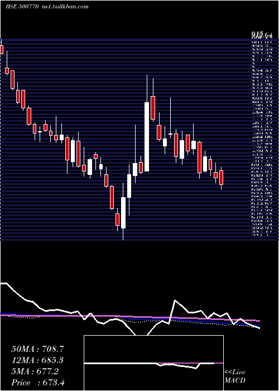Viewport: 279px width, 391px height.
Task: Click the last red candlestick at the chart's end
Action: tap(221, 178)
